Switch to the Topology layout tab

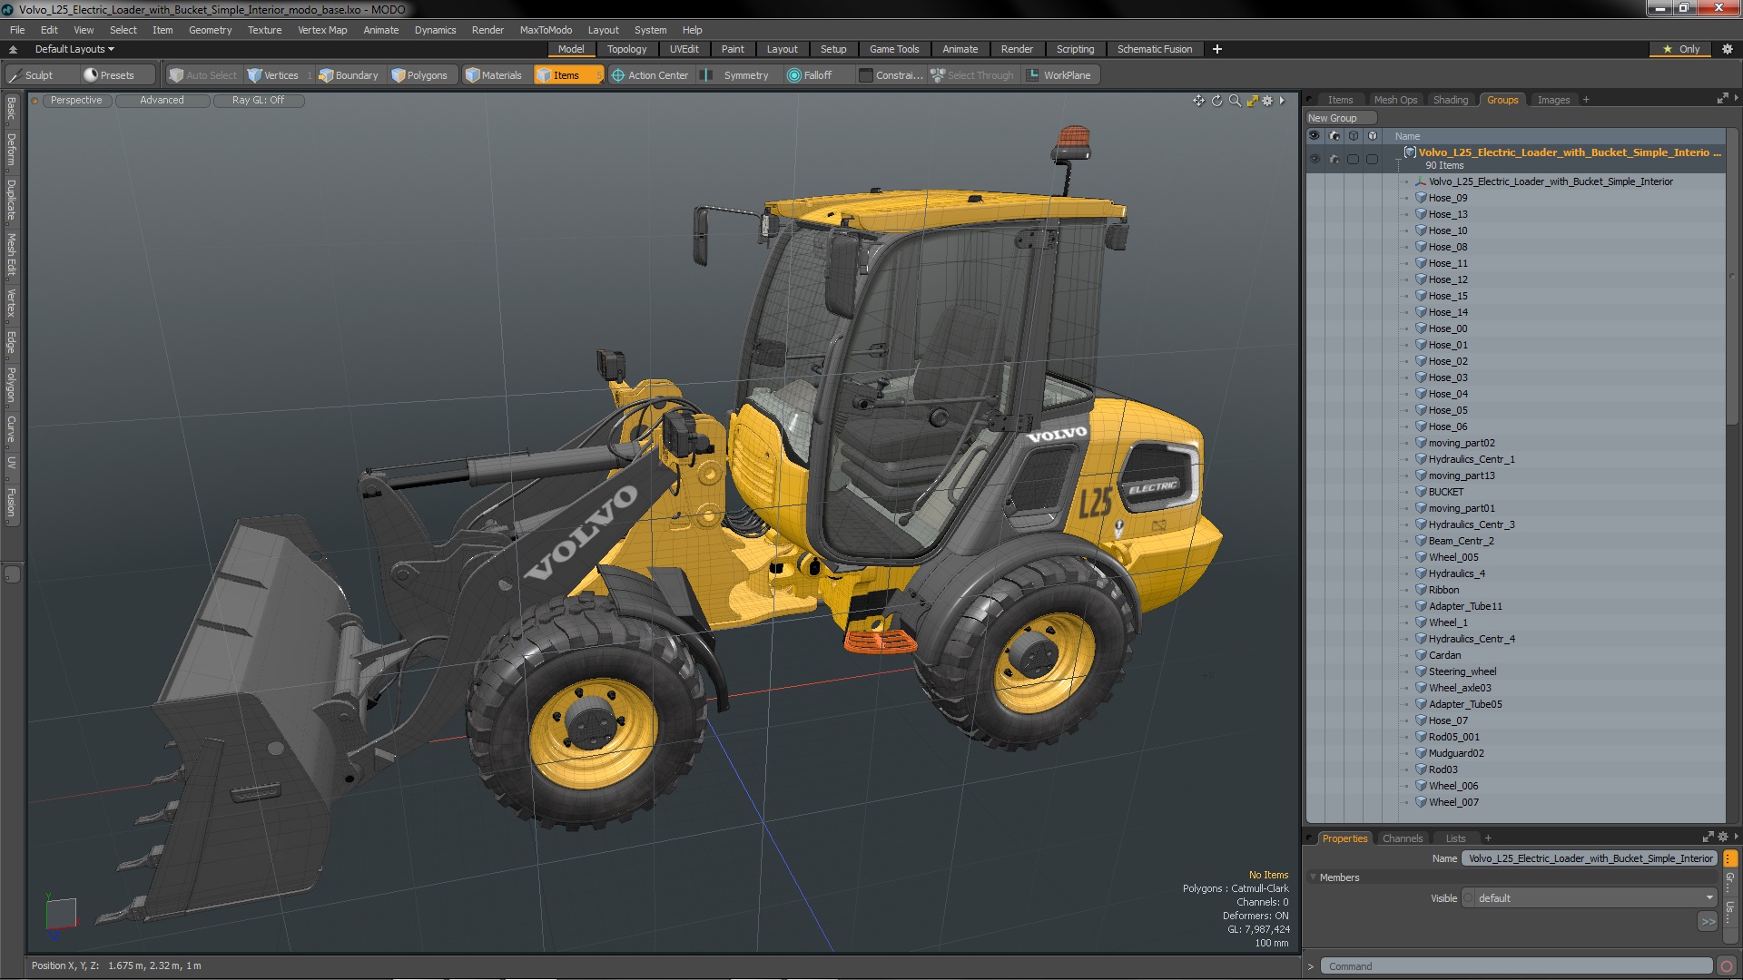(626, 49)
